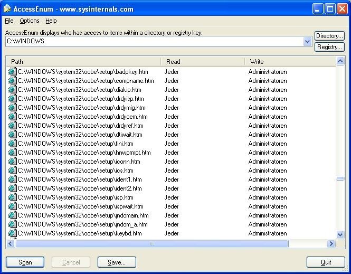Open the Help menu

coord(51,21)
